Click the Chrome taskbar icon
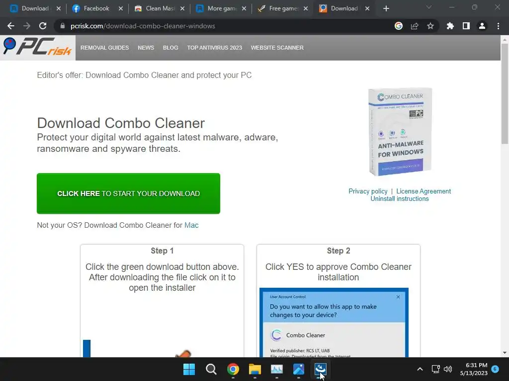The height and width of the screenshot is (381, 509). (233, 369)
